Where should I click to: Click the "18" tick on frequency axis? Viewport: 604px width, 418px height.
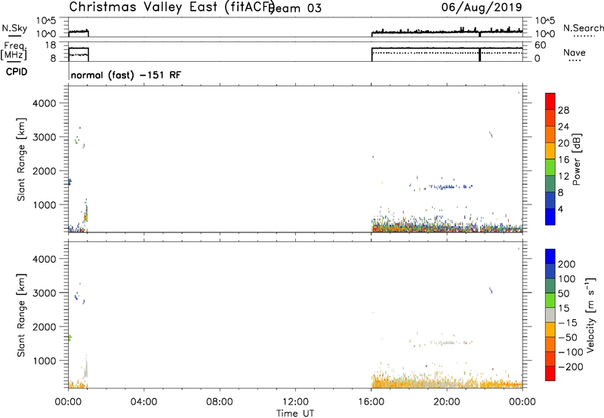click(51, 45)
